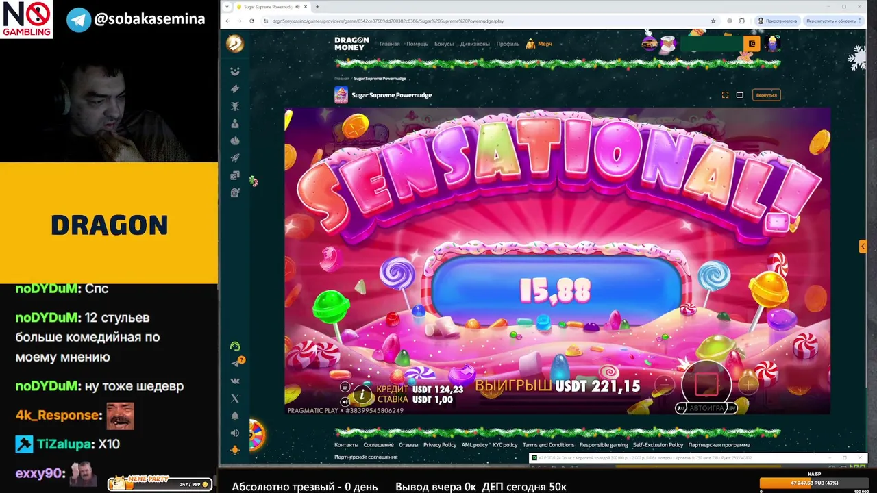Open the Отзывы footer link
The height and width of the screenshot is (493, 877).
[x=408, y=445]
